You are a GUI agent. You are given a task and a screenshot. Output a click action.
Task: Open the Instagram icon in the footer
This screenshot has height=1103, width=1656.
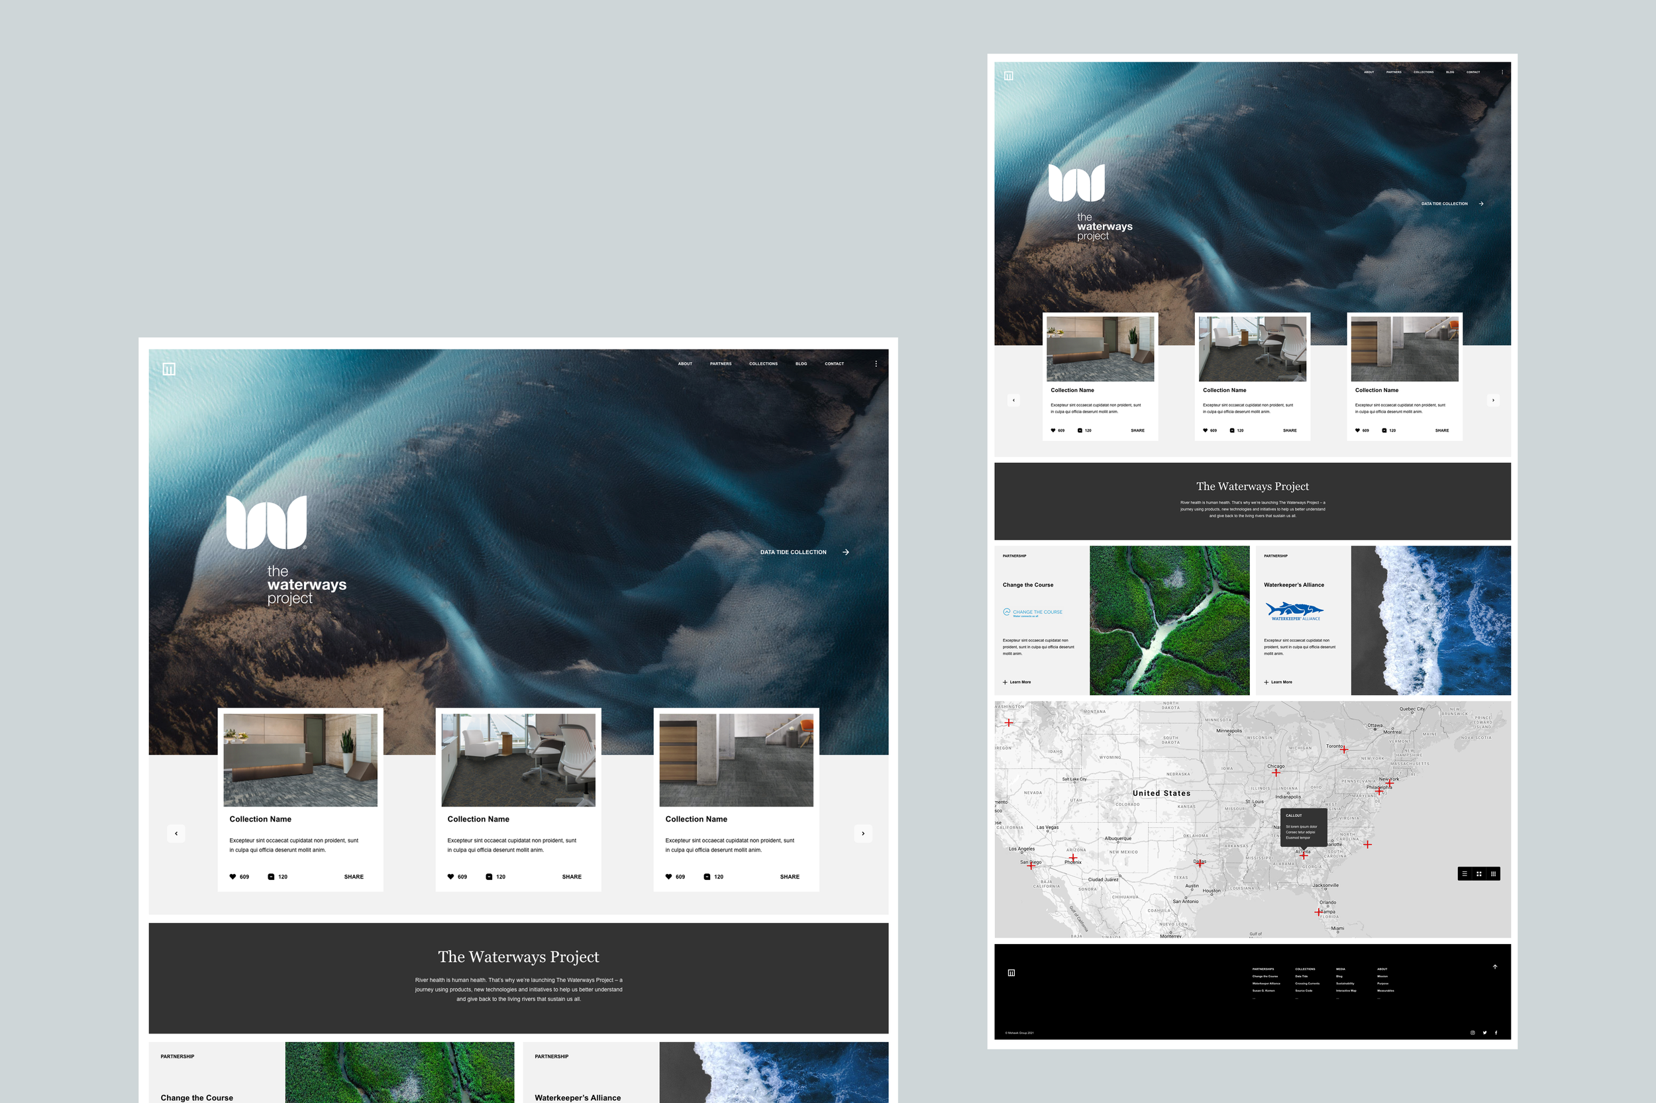pyautogui.click(x=1473, y=1033)
